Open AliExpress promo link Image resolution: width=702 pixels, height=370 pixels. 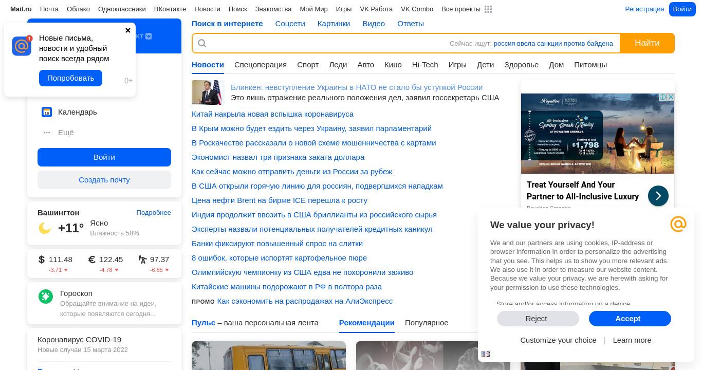[305, 301]
